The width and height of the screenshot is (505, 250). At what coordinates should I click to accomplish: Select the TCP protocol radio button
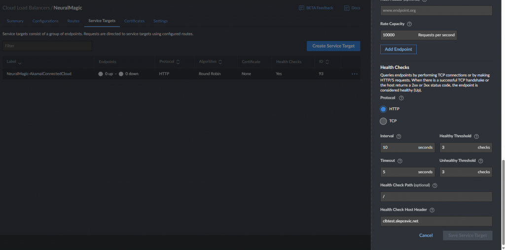click(383, 121)
